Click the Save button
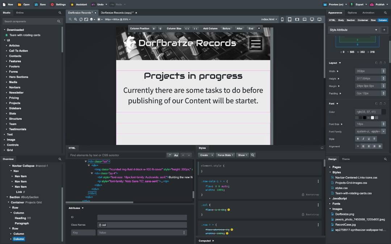Viewport: 391px width, 244px height. coord(40,4)
